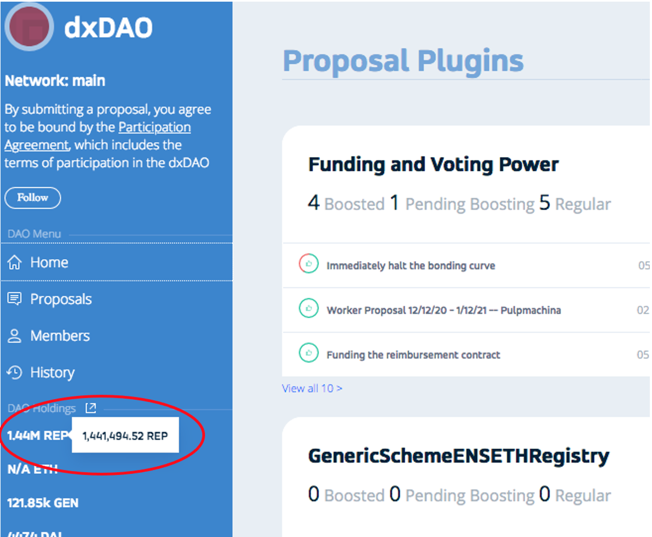This screenshot has width=652, height=537.
Task: Click status icon beside Pulpmachina Worker Proposal
Action: 308,309
